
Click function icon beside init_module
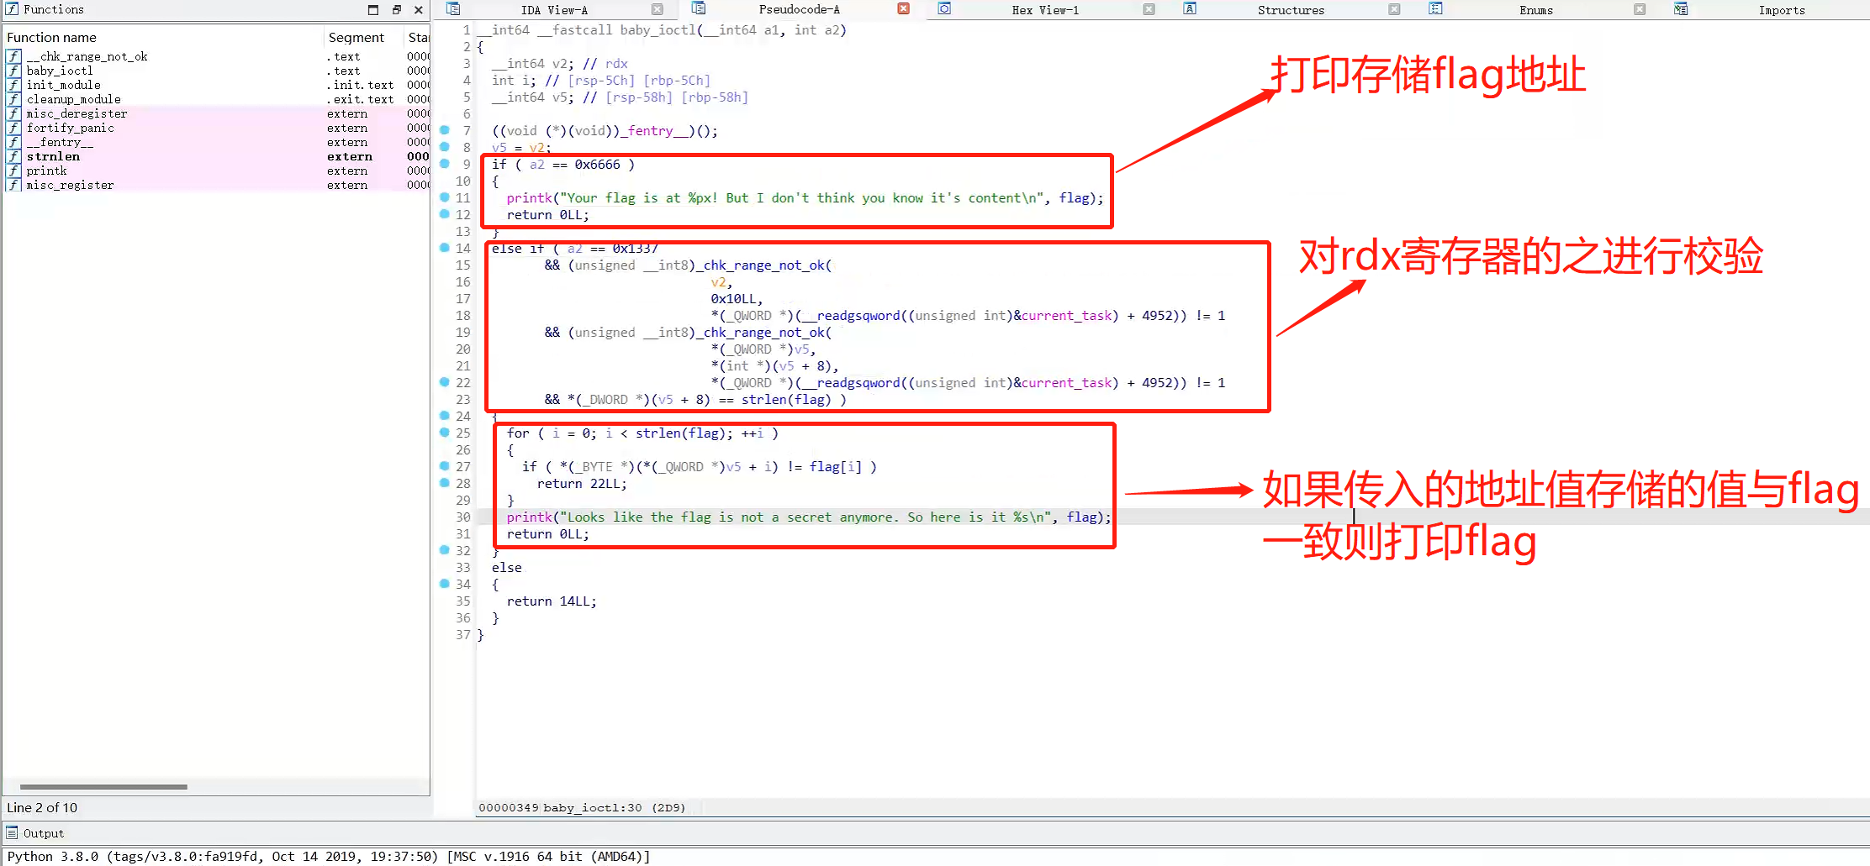point(13,85)
